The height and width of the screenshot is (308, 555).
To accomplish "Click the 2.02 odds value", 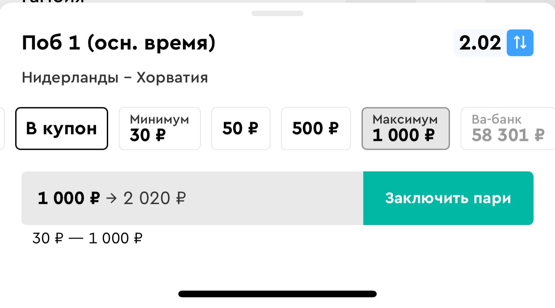I will 480,43.
